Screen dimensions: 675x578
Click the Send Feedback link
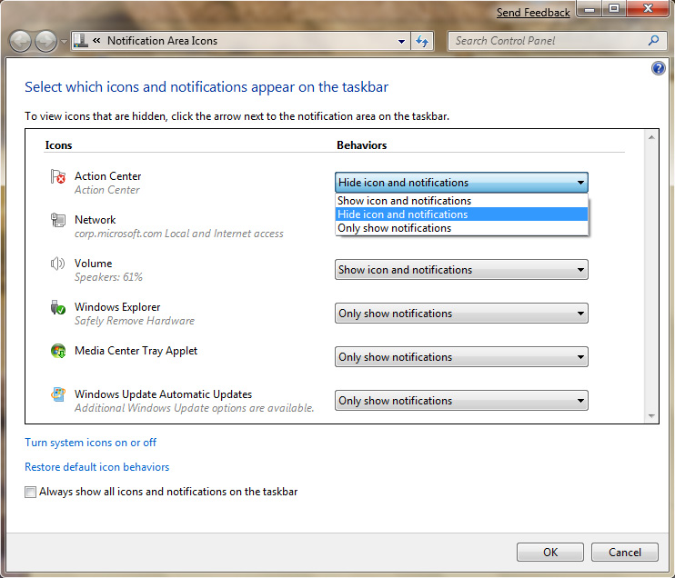[533, 13]
